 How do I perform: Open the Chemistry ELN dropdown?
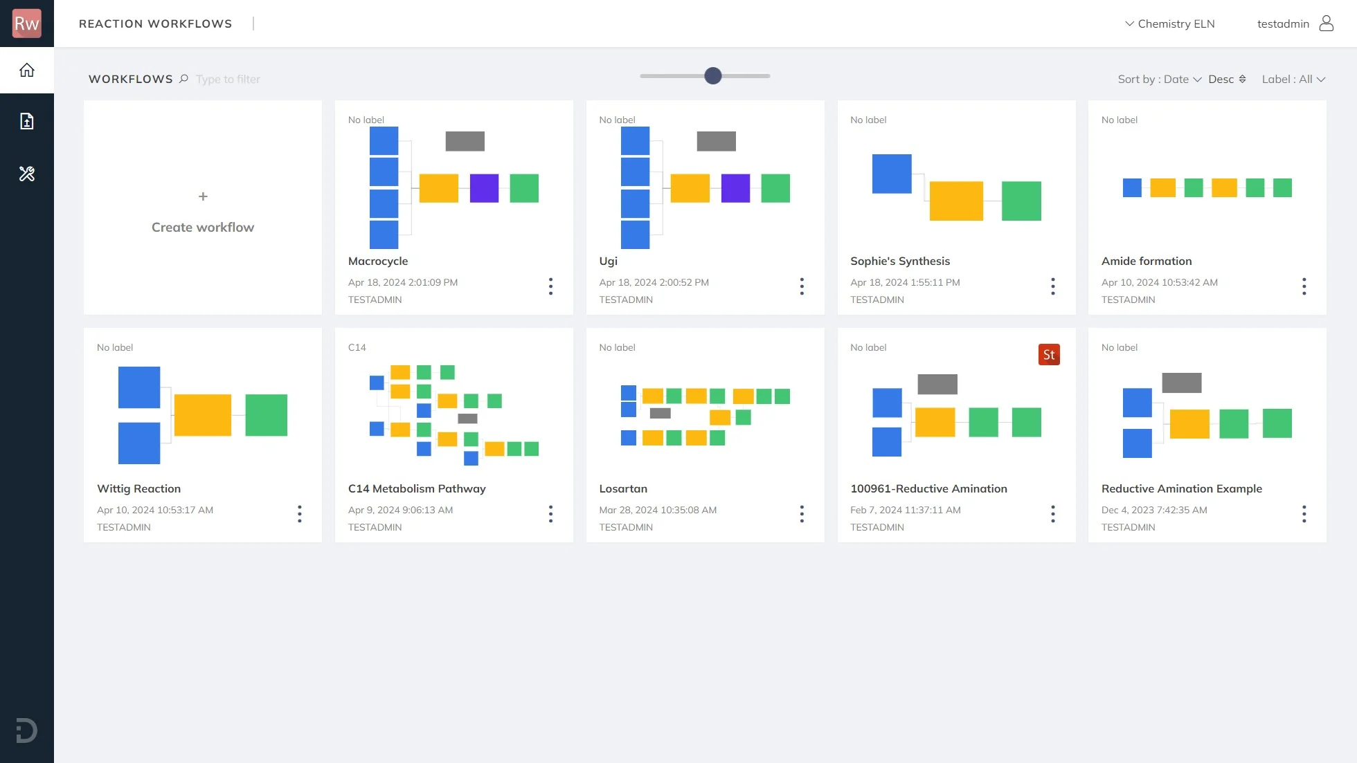click(1169, 24)
